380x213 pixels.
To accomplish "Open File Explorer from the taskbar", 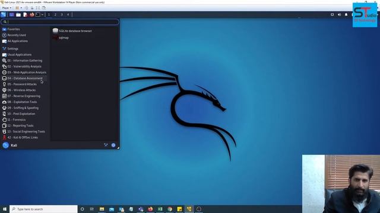I will pos(102,209).
